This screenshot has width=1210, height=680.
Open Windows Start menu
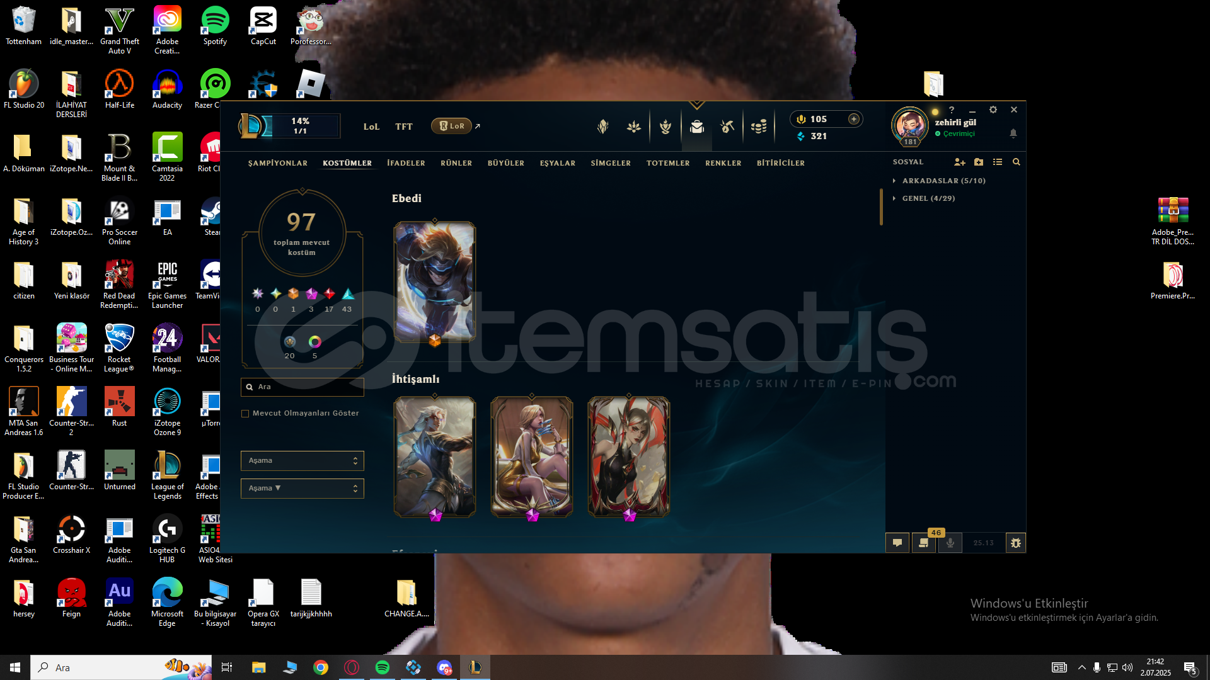coord(15,667)
